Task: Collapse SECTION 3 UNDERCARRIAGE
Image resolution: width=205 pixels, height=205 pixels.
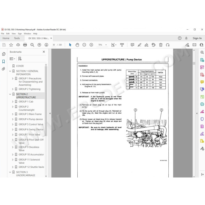Action: click(x=10, y=172)
